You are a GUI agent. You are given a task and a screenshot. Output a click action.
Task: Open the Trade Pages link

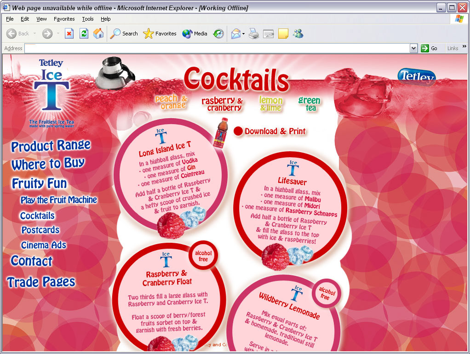point(41,282)
